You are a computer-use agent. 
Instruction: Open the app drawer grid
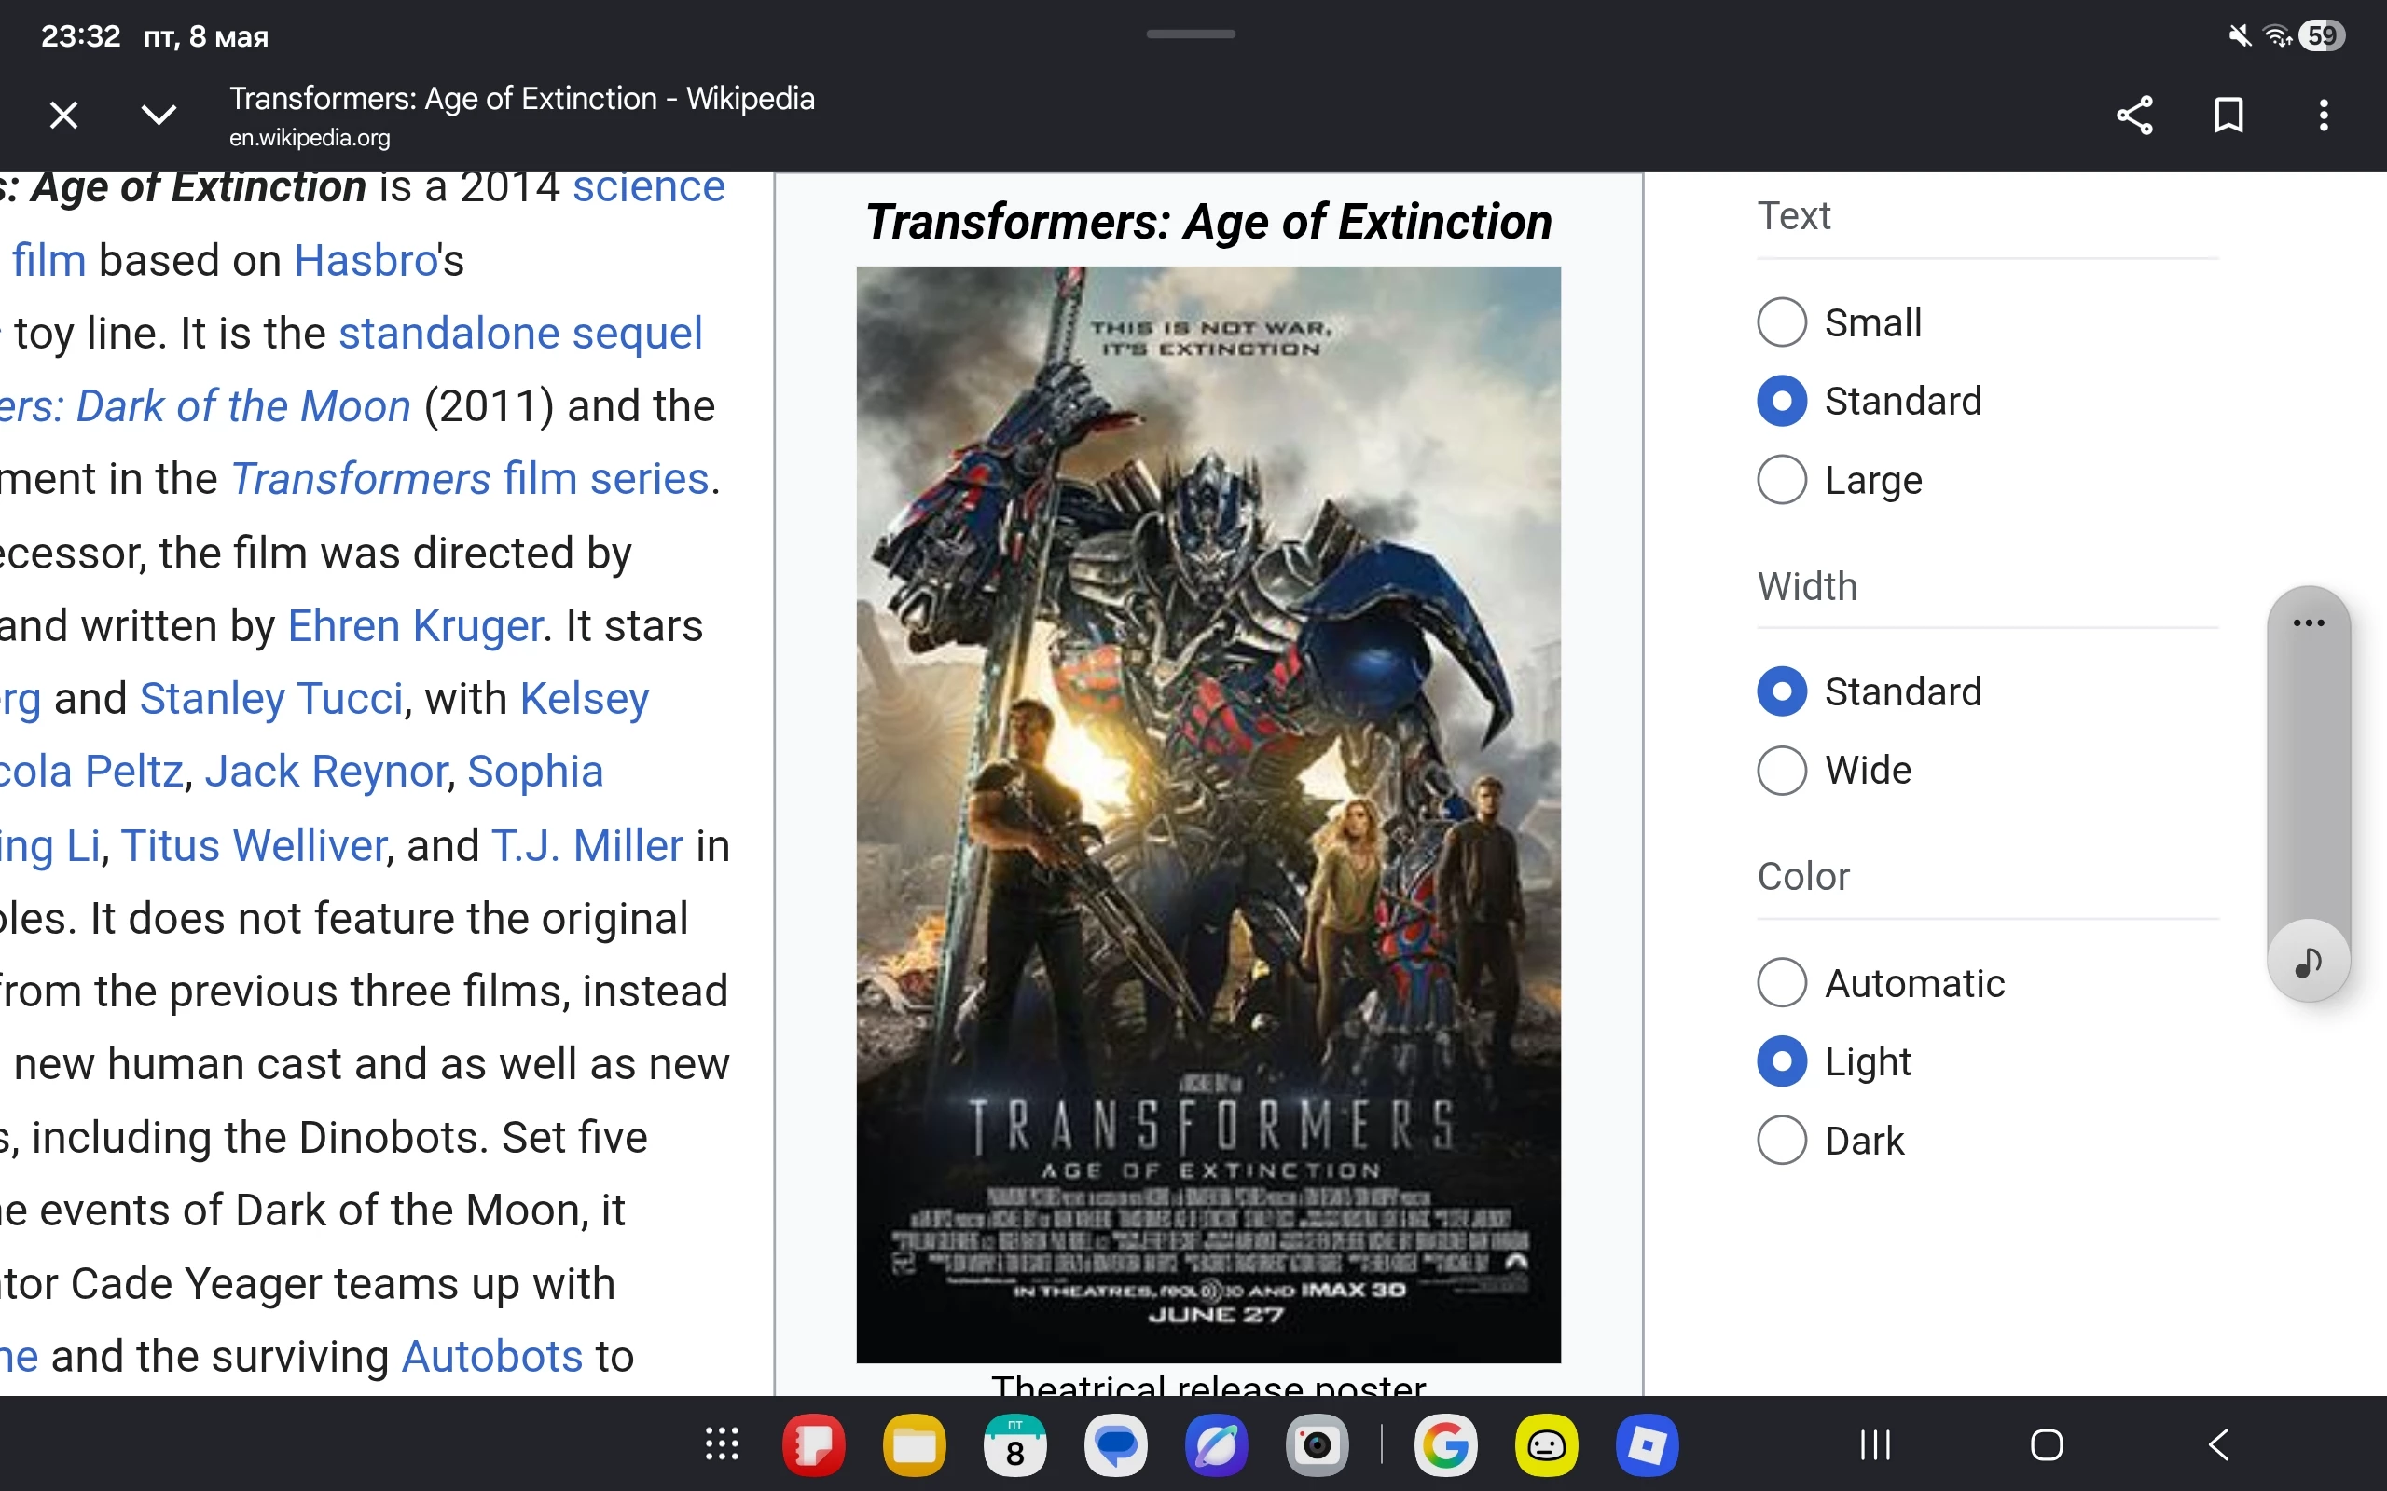[722, 1444]
